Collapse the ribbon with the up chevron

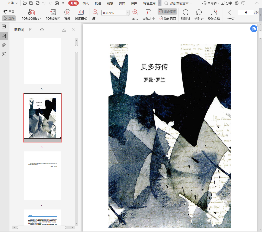click(256, 3)
